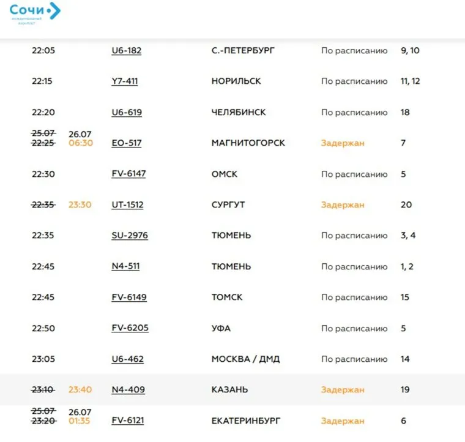Select flight U6-462 to Moscow DMD
Screen dimensions: 465x442
(127, 359)
